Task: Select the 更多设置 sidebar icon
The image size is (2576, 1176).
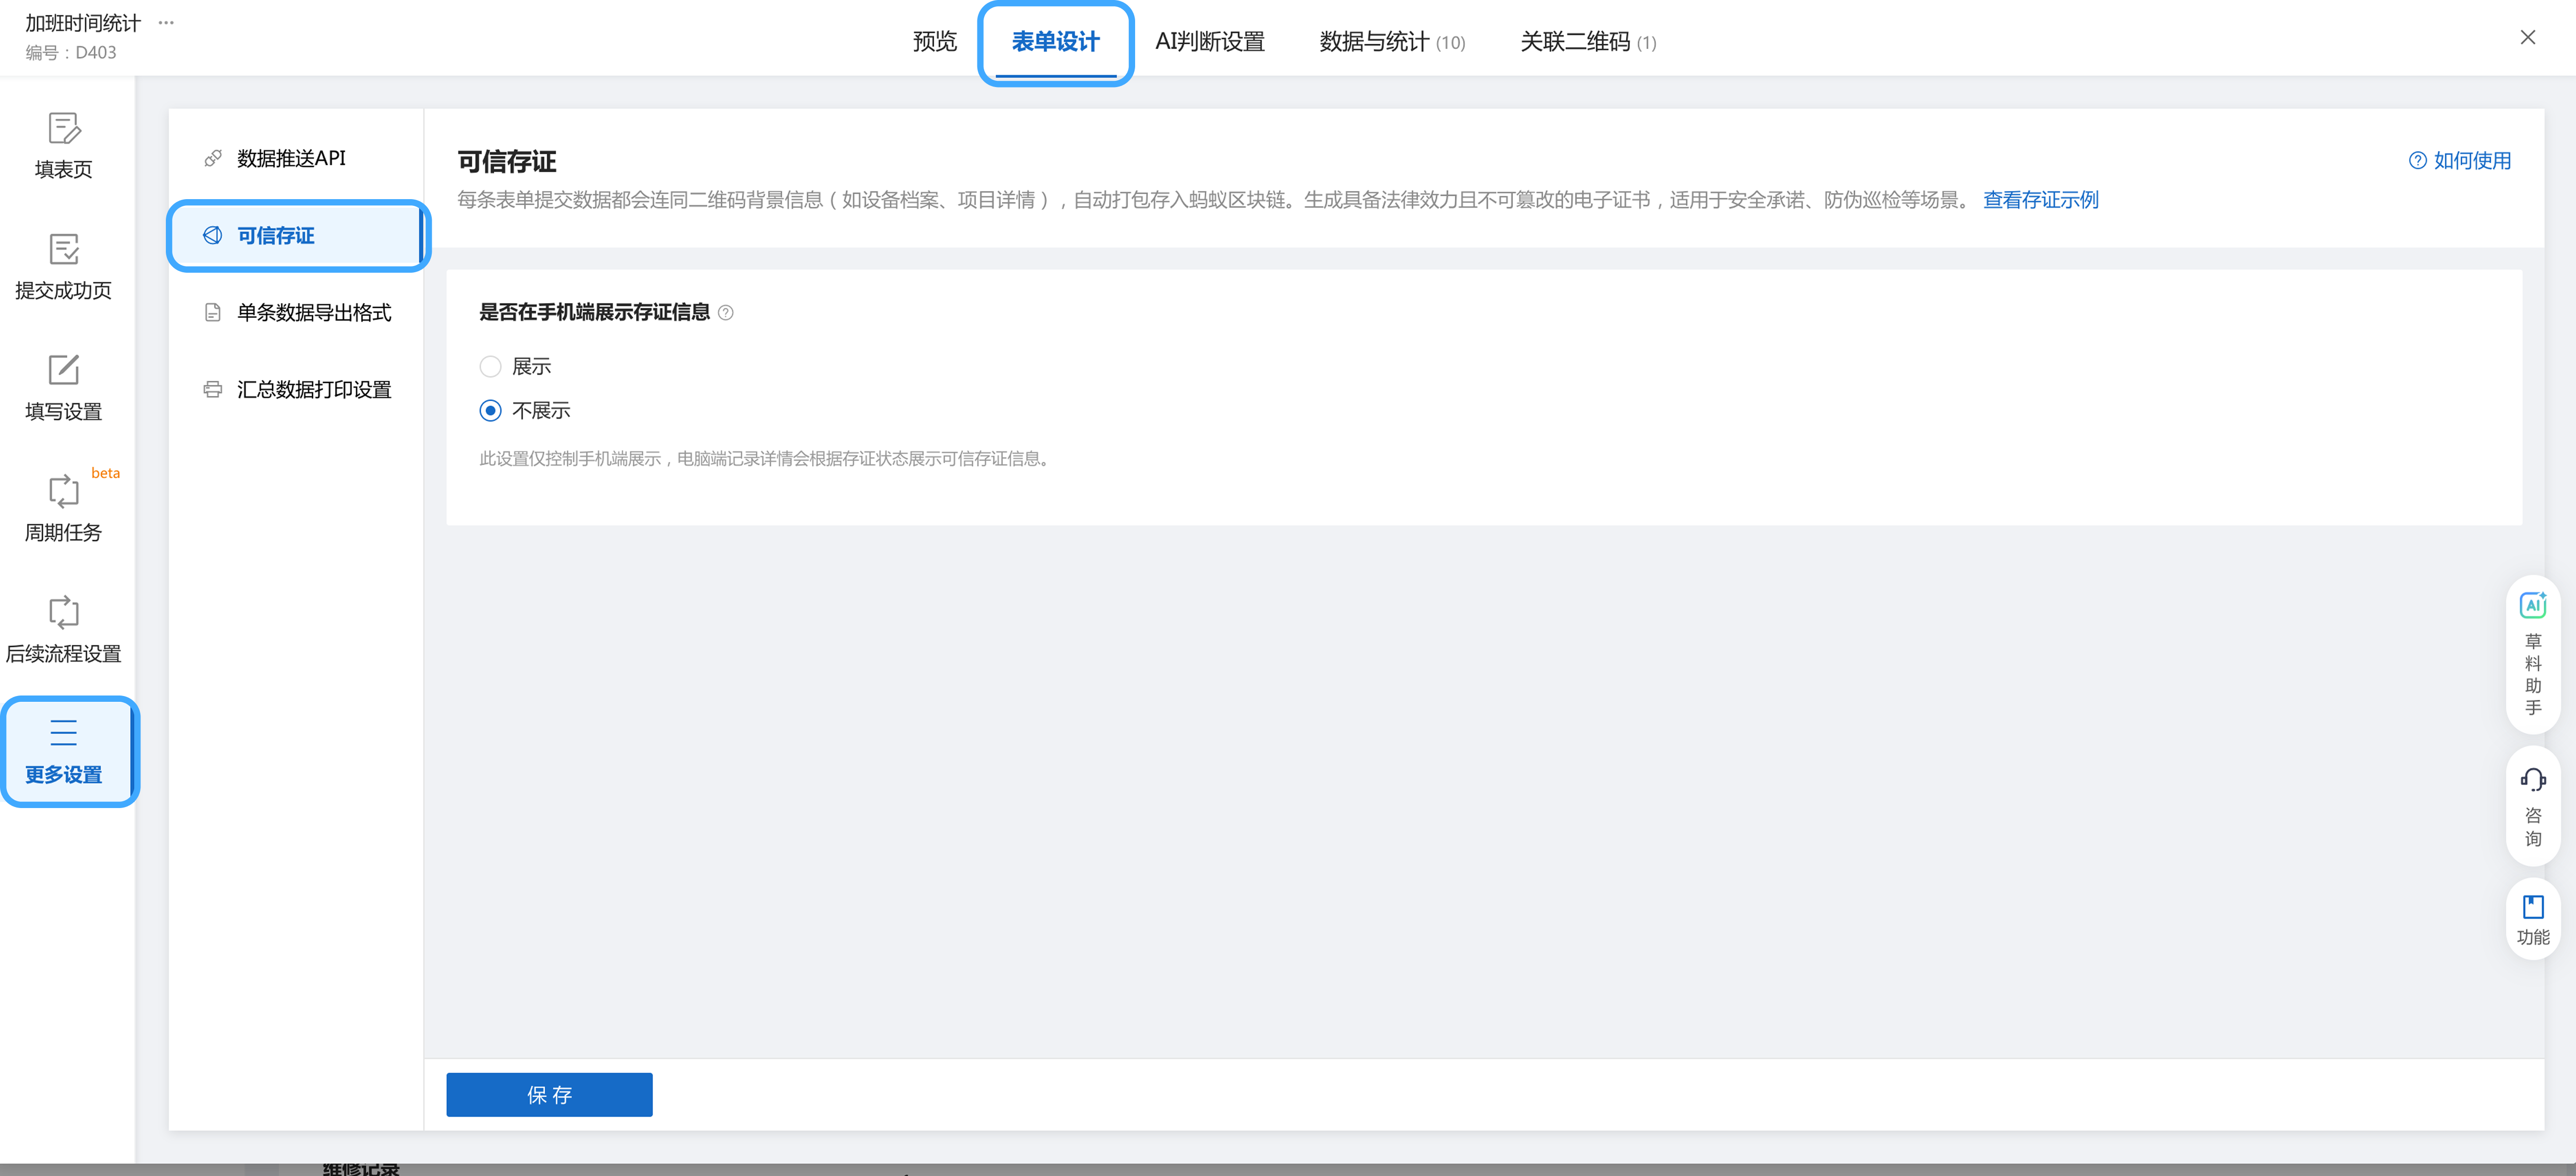Action: coord(63,733)
